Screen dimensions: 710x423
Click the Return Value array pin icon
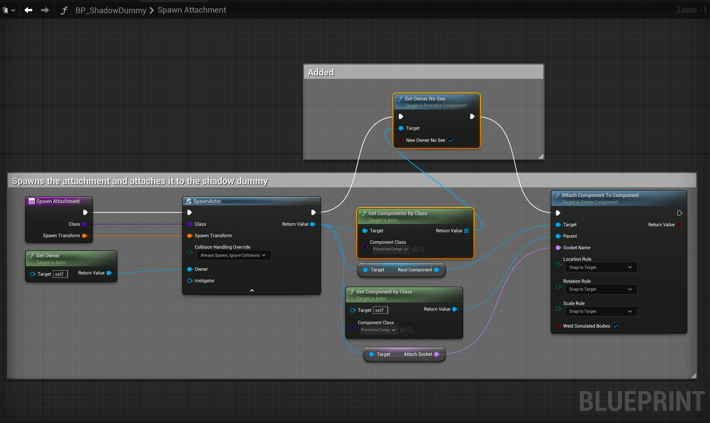click(x=466, y=231)
